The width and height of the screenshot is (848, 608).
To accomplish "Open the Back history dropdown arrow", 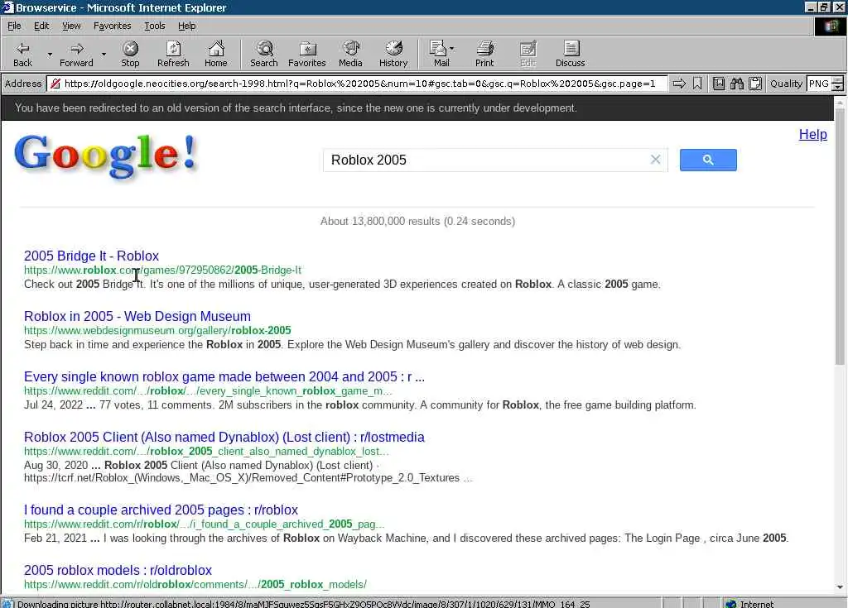I will point(49,54).
